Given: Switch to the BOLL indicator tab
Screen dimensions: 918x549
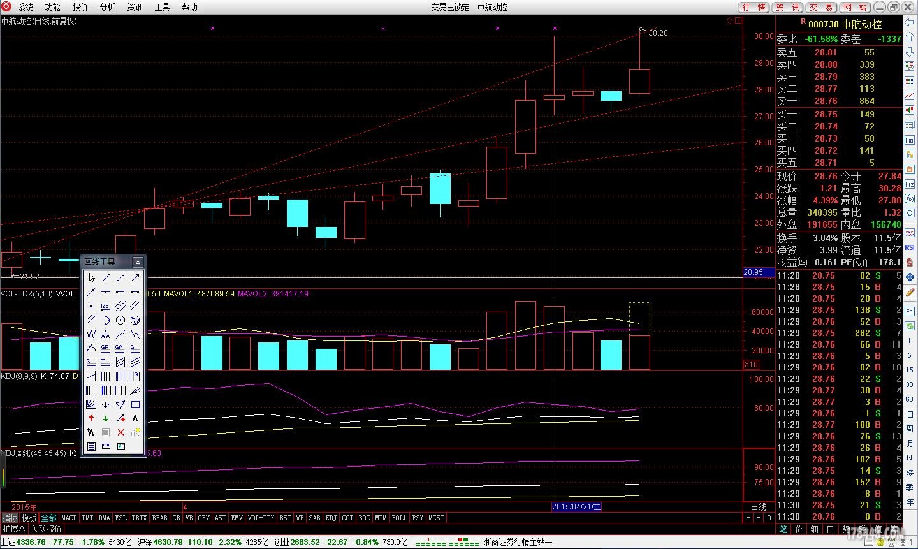Looking at the screenshot, I should tap(399, 518).
